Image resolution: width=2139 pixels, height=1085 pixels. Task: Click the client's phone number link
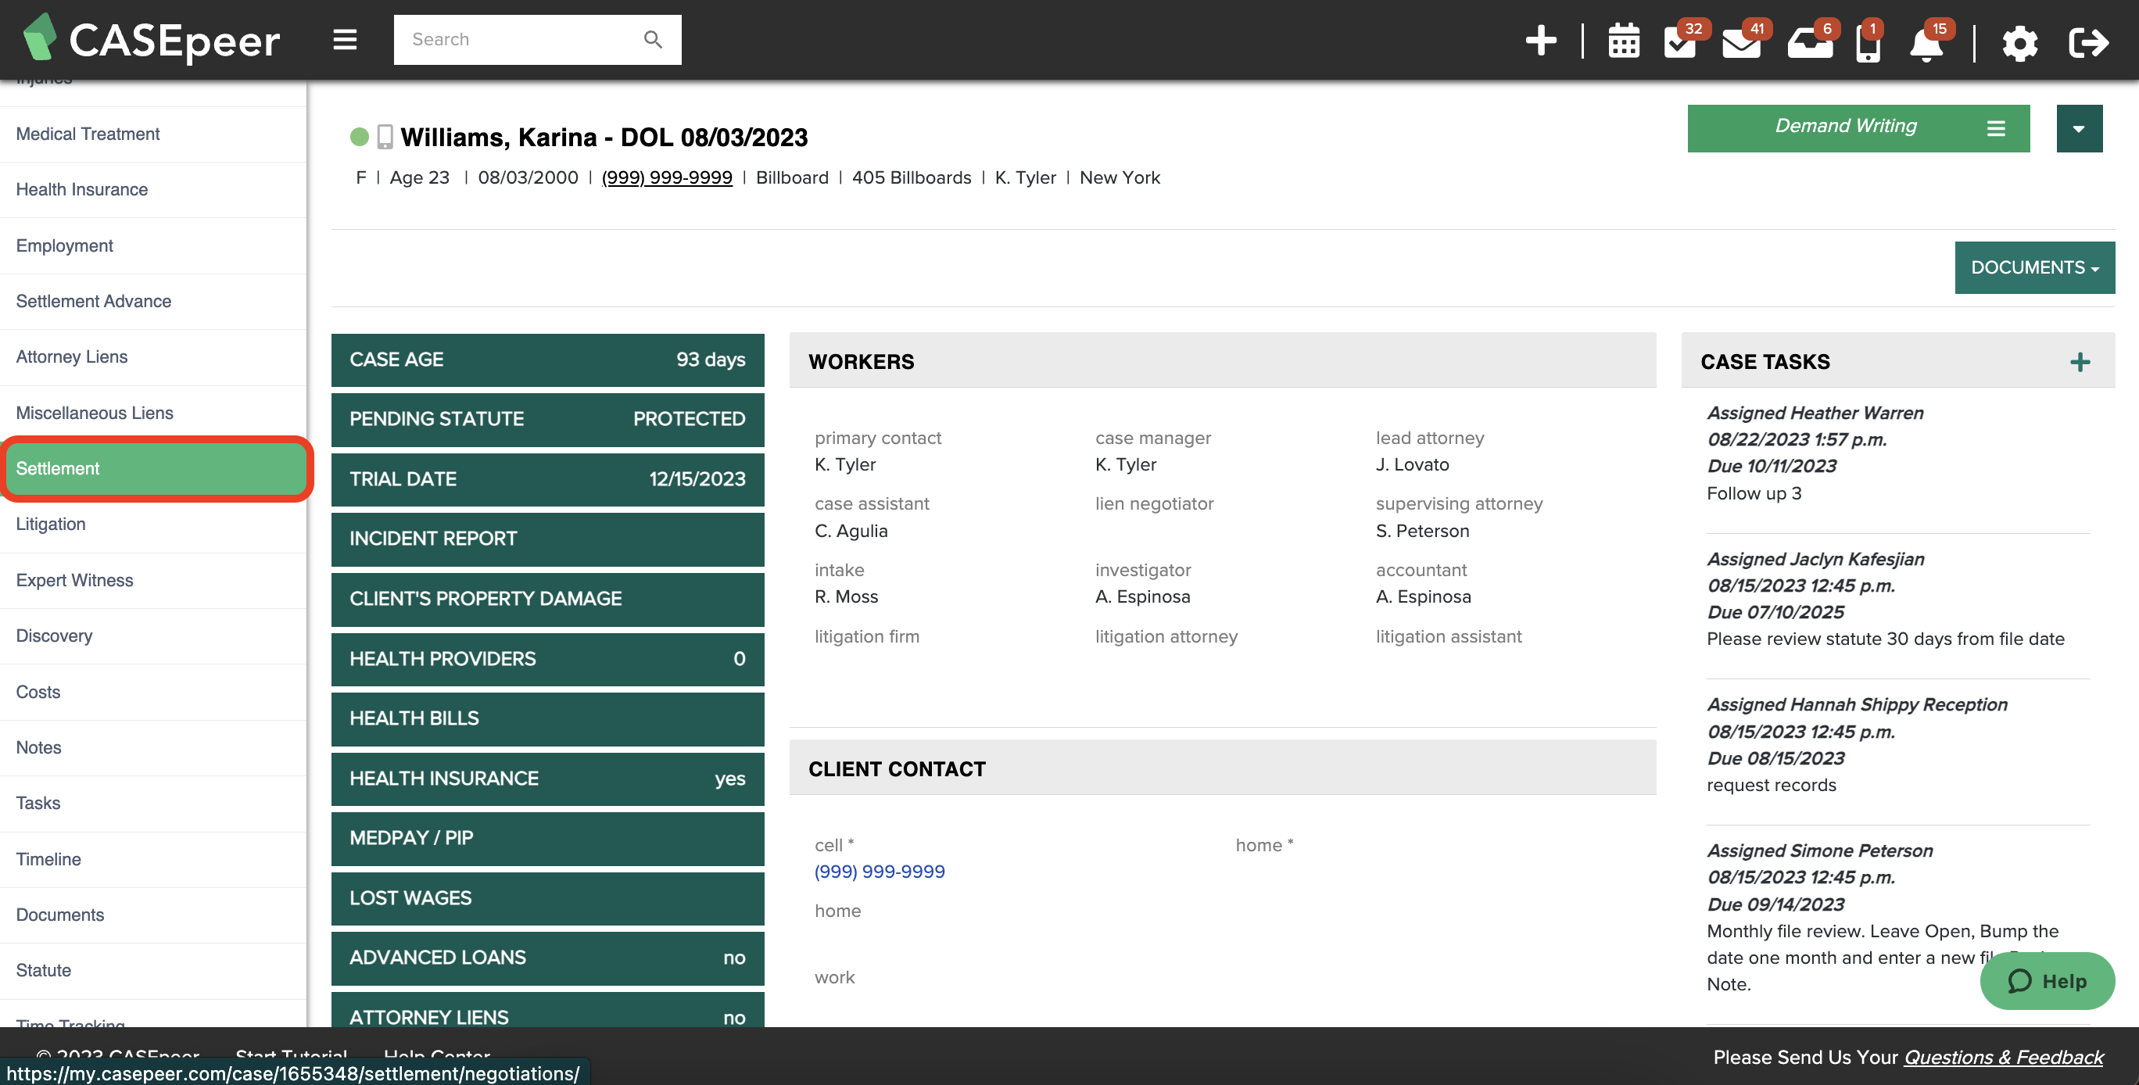click(x=666, y=177)
